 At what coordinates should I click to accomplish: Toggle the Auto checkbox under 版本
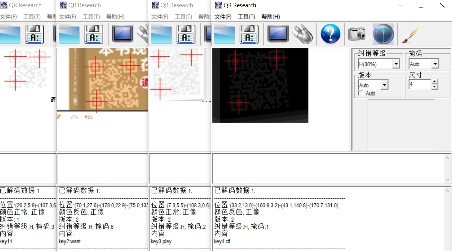[x=361, y=93]
